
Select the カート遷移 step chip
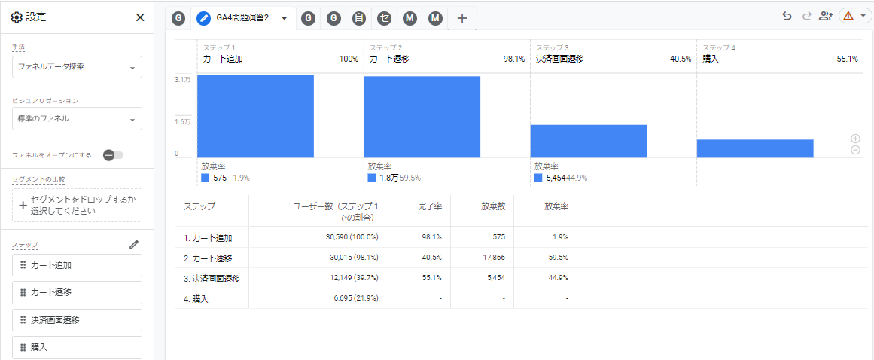77,292
